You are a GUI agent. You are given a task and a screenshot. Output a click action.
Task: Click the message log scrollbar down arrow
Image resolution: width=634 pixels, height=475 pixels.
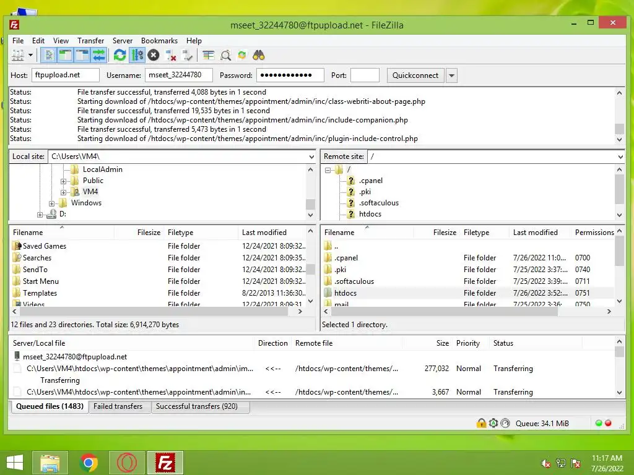pyautogui.click(x=619, y=139)
